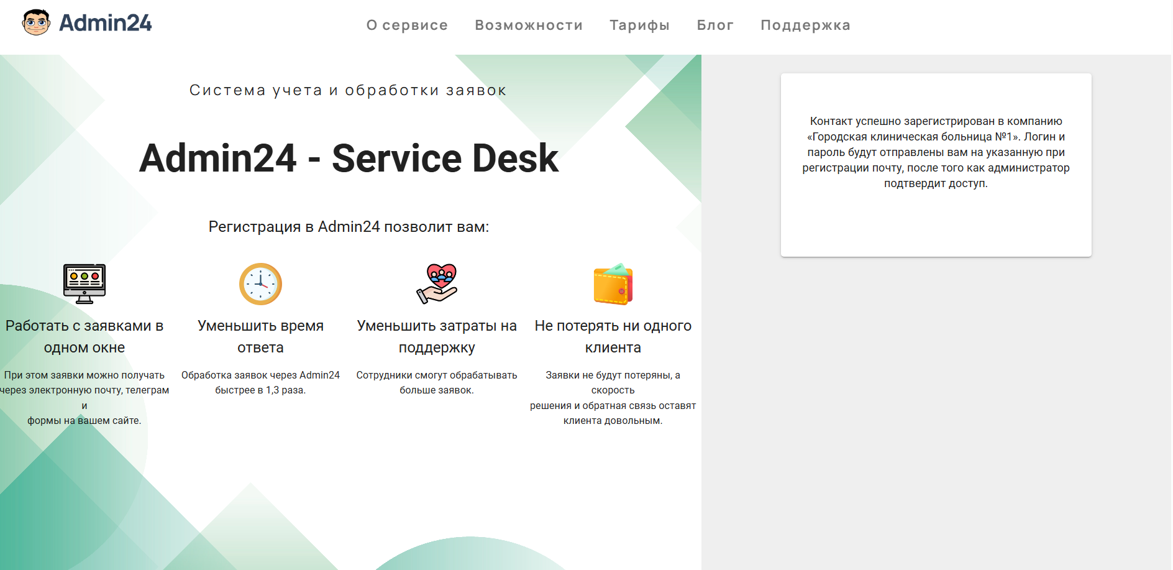
Task: Click «Уменьшить затраты на поддержку» heading
Action: point(437,336)
